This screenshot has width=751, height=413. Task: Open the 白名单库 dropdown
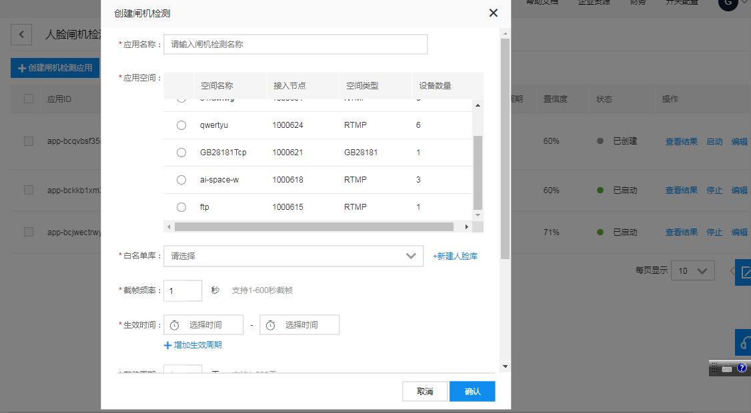tap(293, 256)
